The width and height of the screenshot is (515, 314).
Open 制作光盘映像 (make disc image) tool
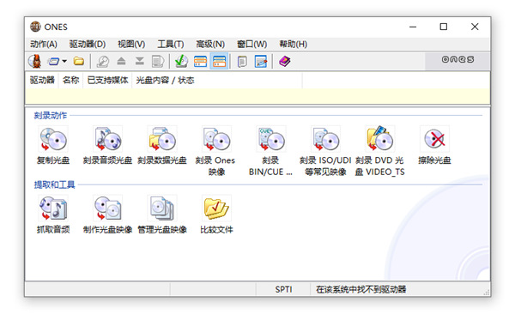(x=107, y=214)
